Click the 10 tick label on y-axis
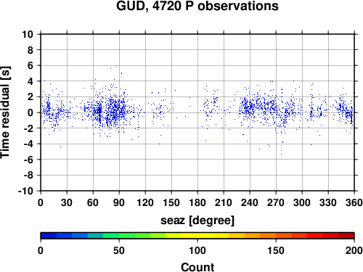This screenshot has height=272, width=363. pos(28,34)
